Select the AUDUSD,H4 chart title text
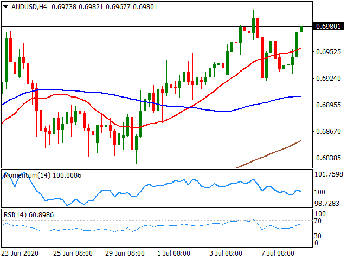347x260 pixels. (x=29, y=7)
